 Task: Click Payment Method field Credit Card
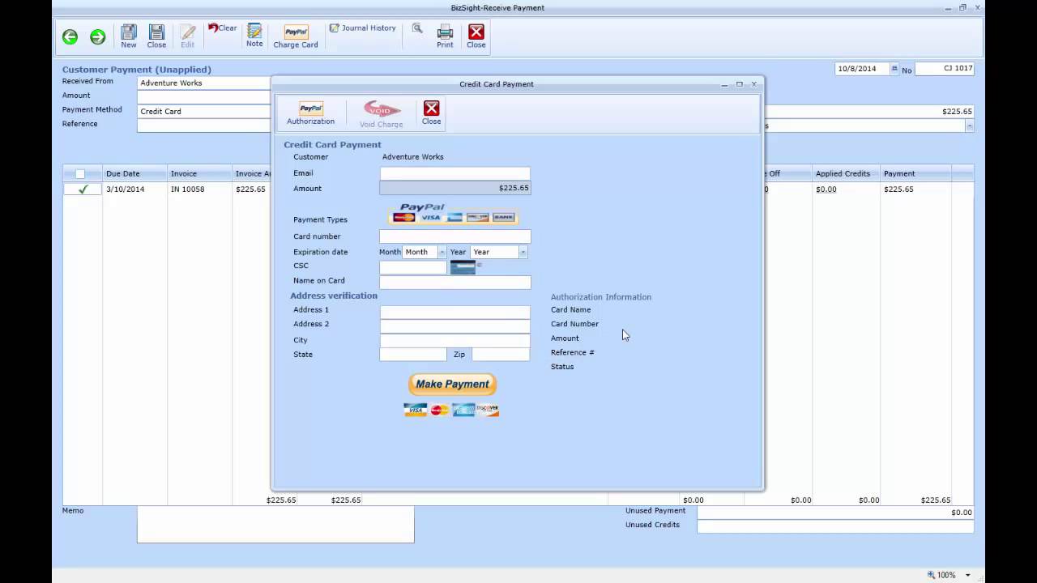(204, 111)
